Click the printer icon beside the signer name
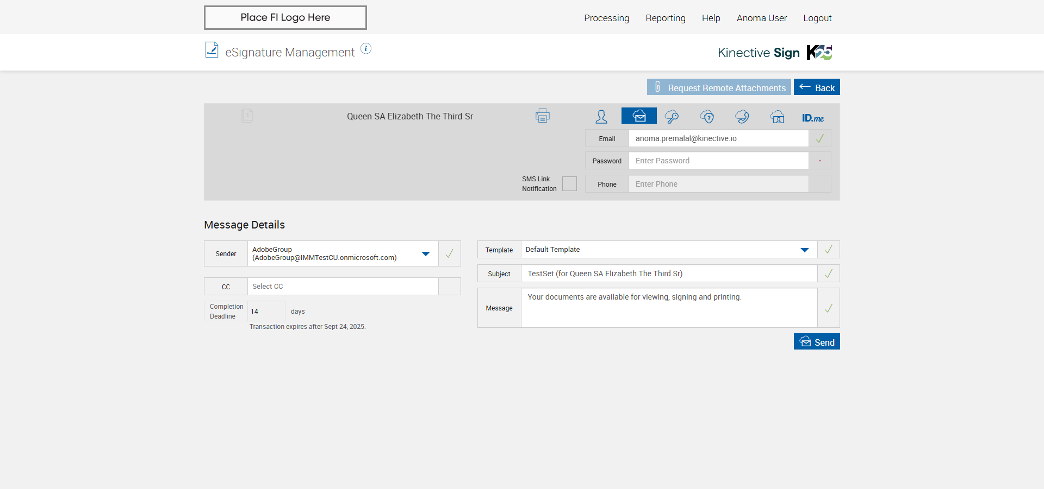 coord(542,116)
